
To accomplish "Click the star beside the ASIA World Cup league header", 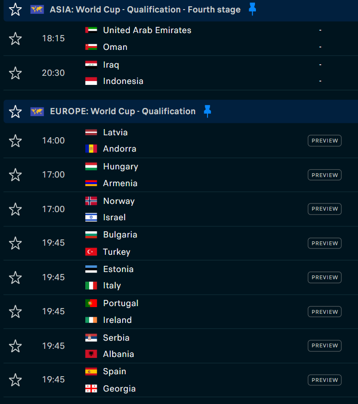I will (15, 10).
